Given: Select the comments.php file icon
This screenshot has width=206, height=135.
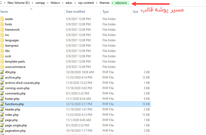Looking at the screenshot, I should (2, 93).
